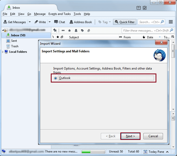Viewport: 177px width, 156px height.
Task: Toggle the Quick Filter button
Action: (125, 22)
